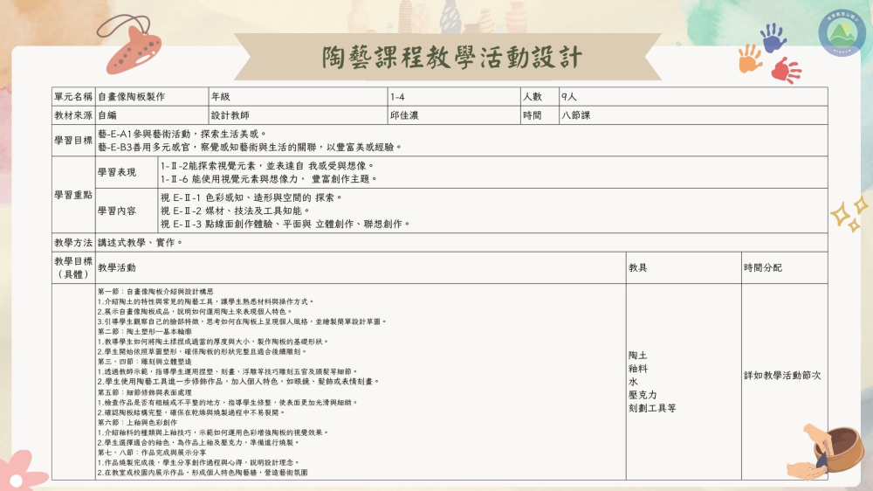Click the line 藝-E-A1參與藝術活動
Image resolution: width=873 pixels, height=491 pixels.
(x=182, y=134)
